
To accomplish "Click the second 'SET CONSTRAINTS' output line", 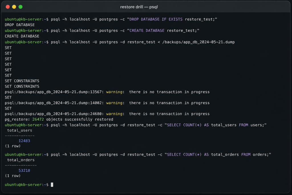I will click(22, 86).
